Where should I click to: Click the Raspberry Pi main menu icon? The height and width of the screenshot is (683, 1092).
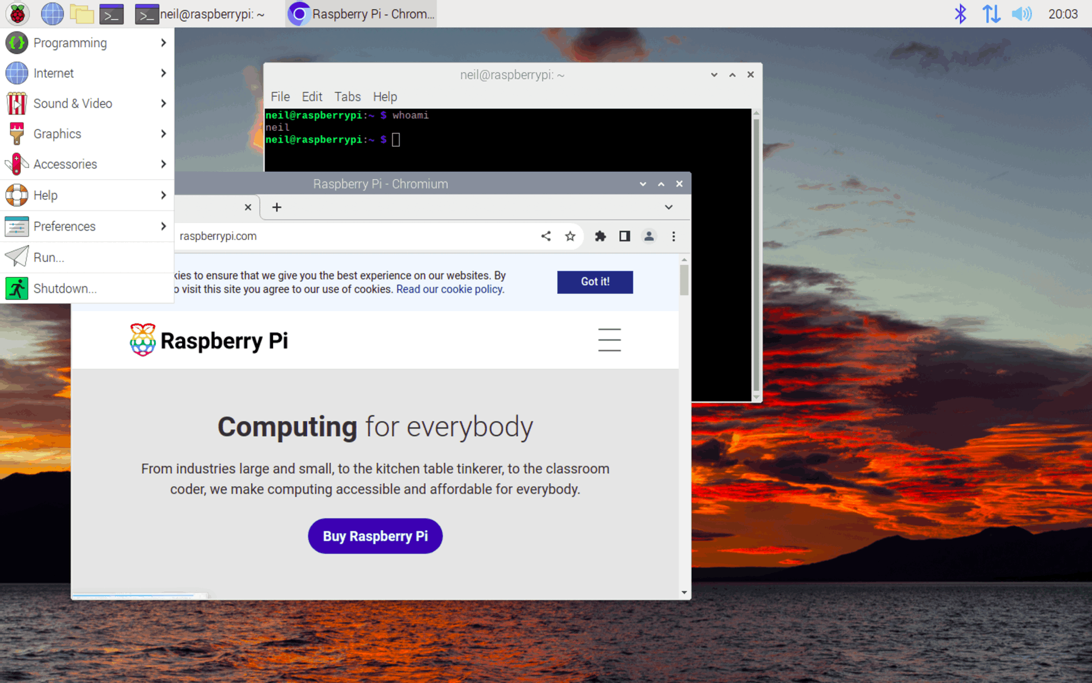(x=17, y=14)
